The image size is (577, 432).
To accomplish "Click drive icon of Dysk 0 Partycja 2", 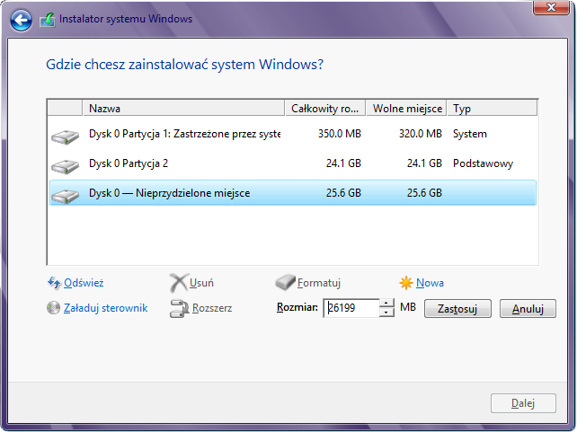I will click(x=65, y=166).
